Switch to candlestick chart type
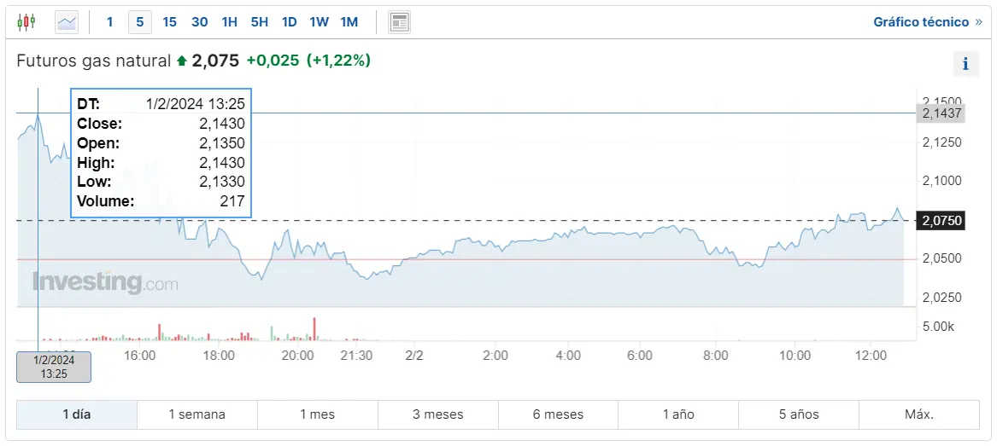The height and width of the screenshot is (446, 997). pos(26,22)
